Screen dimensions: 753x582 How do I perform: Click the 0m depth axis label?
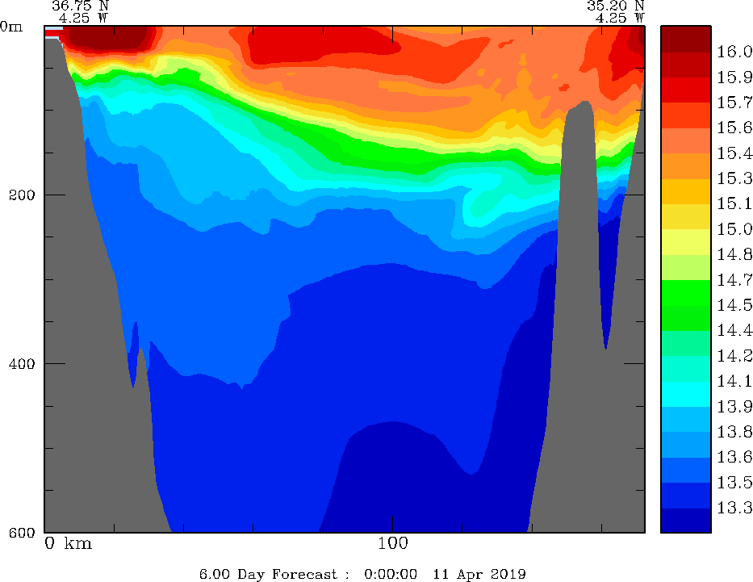pos(11,27)
